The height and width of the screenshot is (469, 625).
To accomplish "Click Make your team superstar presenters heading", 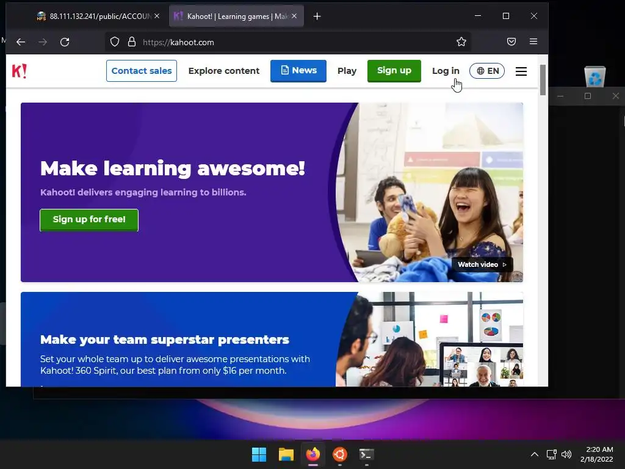I will (x=165, y=340).
